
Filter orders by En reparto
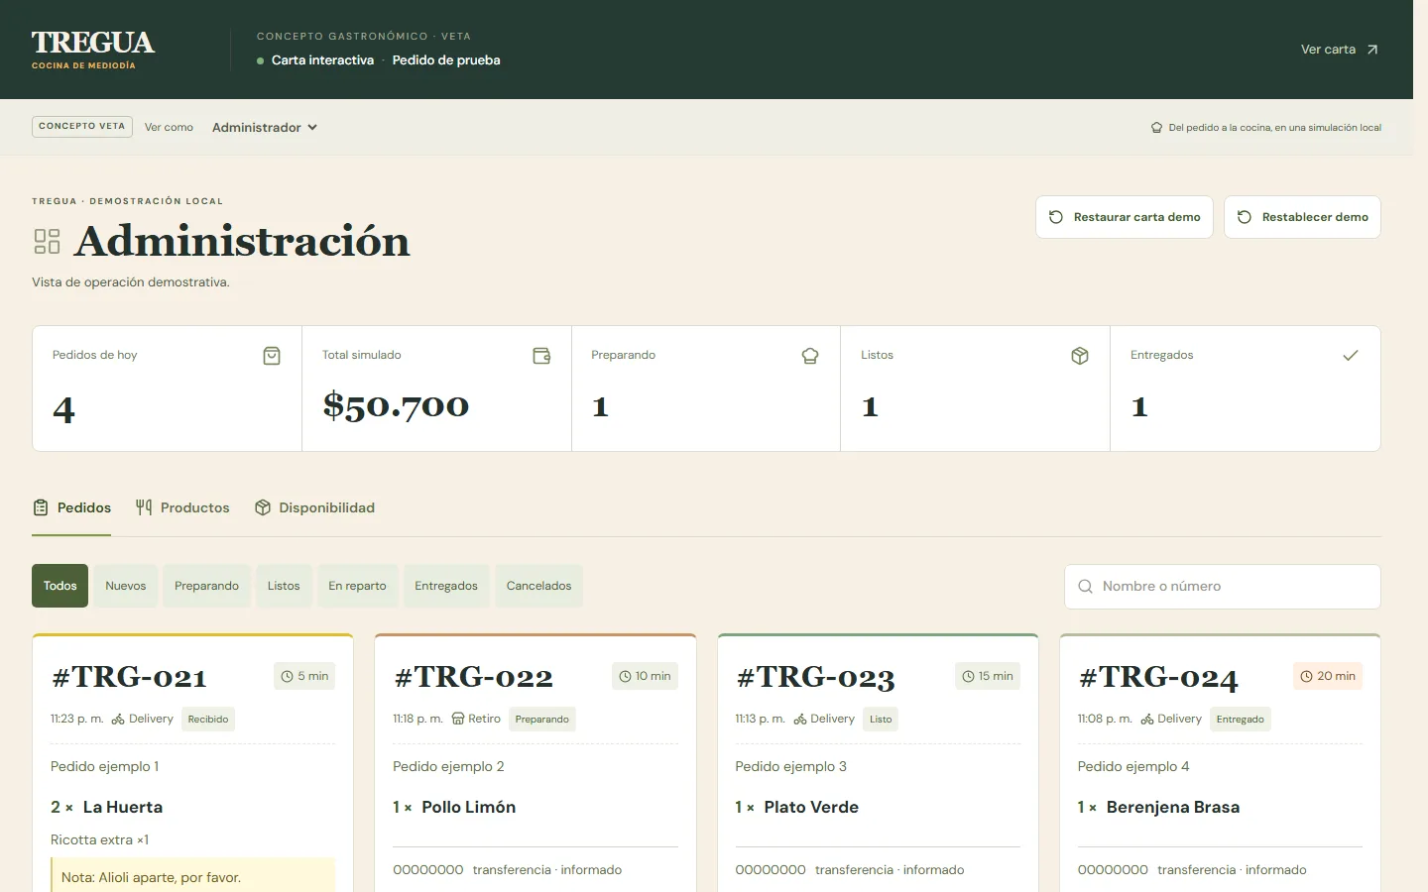click(x=358, y=586)
